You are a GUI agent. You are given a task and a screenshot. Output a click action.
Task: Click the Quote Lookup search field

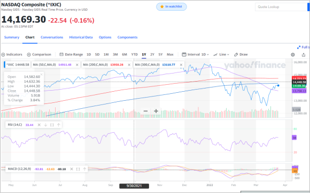pyautogui.click(x=281, y=7)
